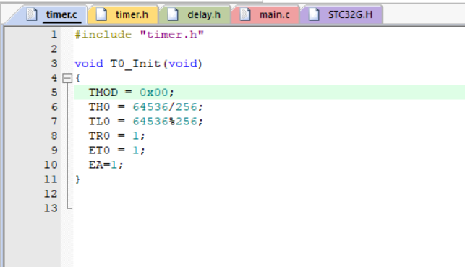Click line number 10 in the gutter
This screenshot has height=267, width=465.
[51, 165]
